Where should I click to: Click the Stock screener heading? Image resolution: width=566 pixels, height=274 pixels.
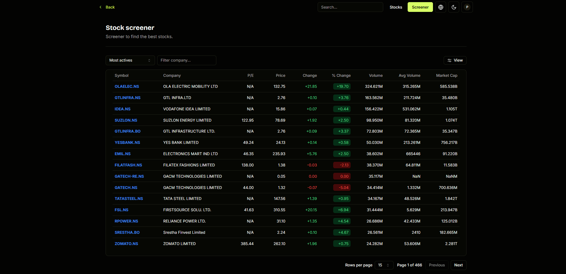130,28
